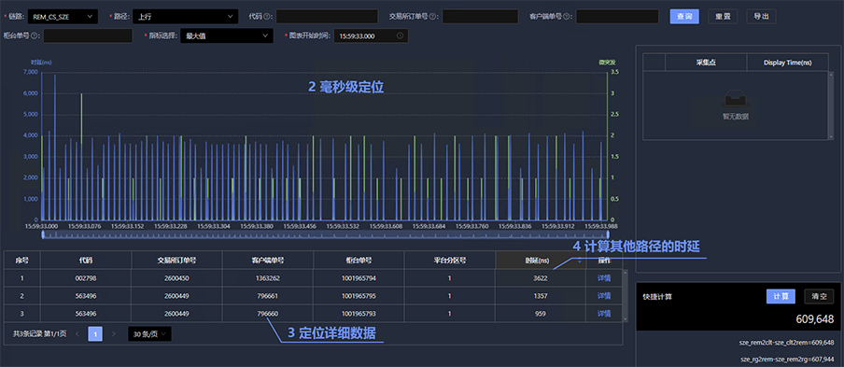Click help icon beside 交易所订单号 label

click(434, 17)
